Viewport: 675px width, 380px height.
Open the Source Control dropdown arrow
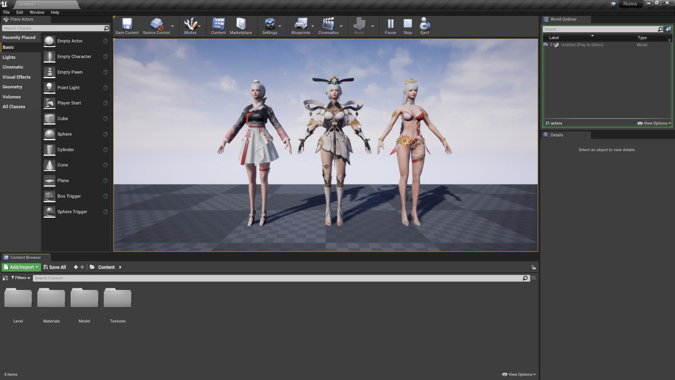tap(172, 26)
